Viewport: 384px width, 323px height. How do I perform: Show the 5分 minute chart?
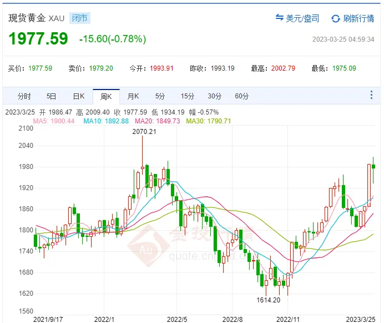tap(160, 96)
